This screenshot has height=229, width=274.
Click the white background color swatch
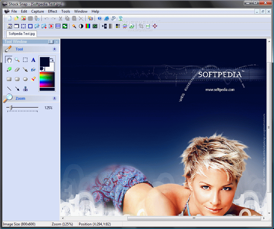(x=51, y=68)
